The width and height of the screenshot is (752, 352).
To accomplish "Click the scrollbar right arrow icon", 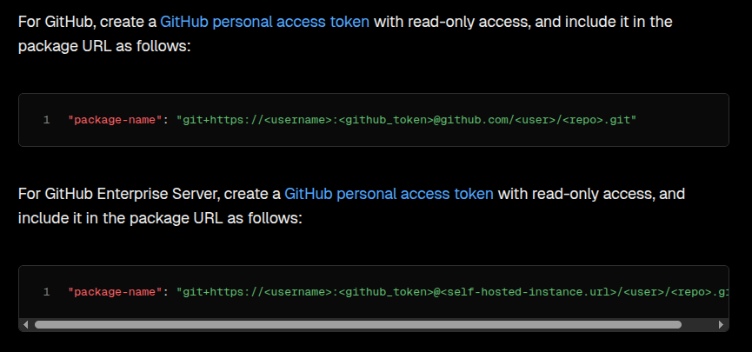I will pyautogui.click(x=721, y=325).
